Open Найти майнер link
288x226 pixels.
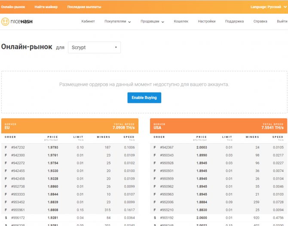point(46,7)
